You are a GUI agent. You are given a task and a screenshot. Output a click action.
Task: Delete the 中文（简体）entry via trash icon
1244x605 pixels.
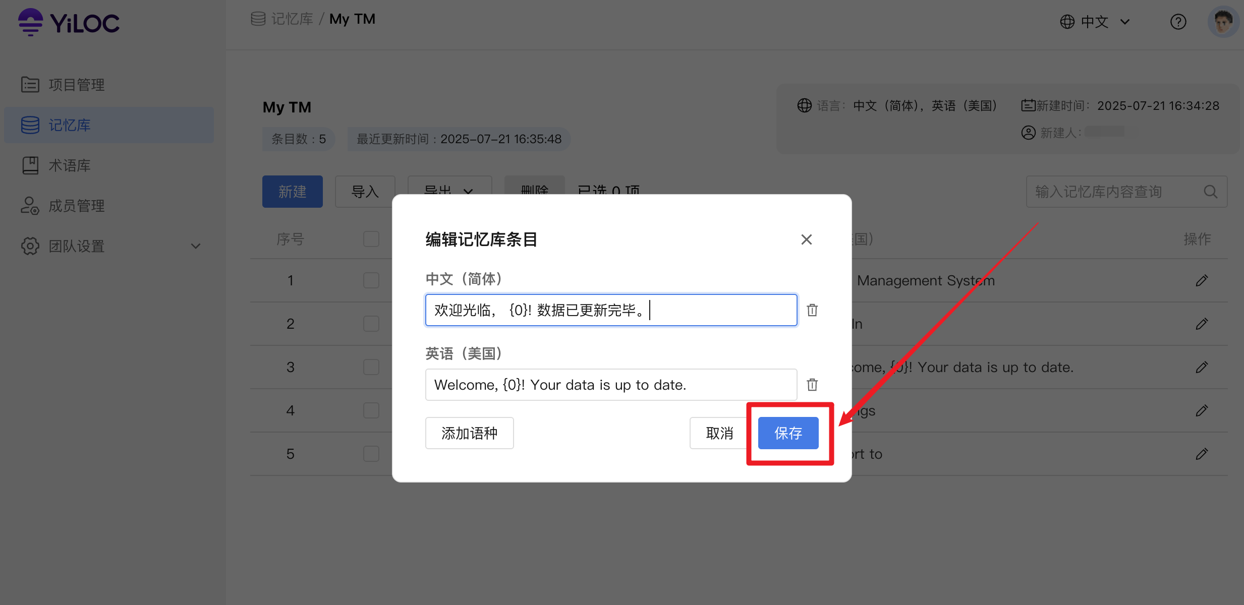812,310
